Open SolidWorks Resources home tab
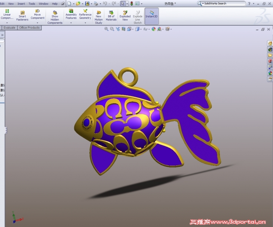 point(270,44)
